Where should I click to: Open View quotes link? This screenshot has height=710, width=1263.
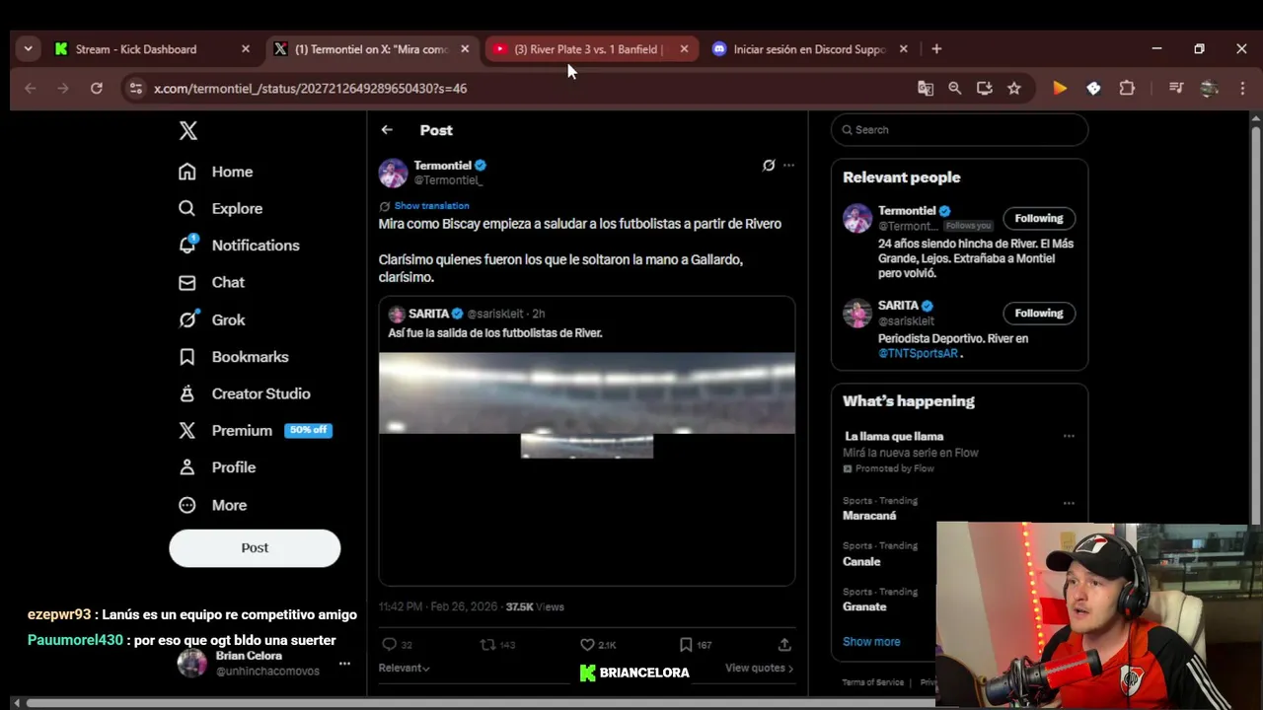[759, 668]
